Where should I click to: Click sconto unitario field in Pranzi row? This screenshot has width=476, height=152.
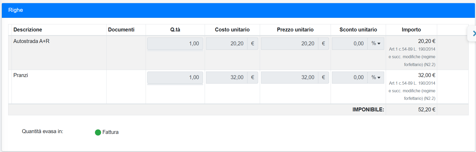click(350, 78)
